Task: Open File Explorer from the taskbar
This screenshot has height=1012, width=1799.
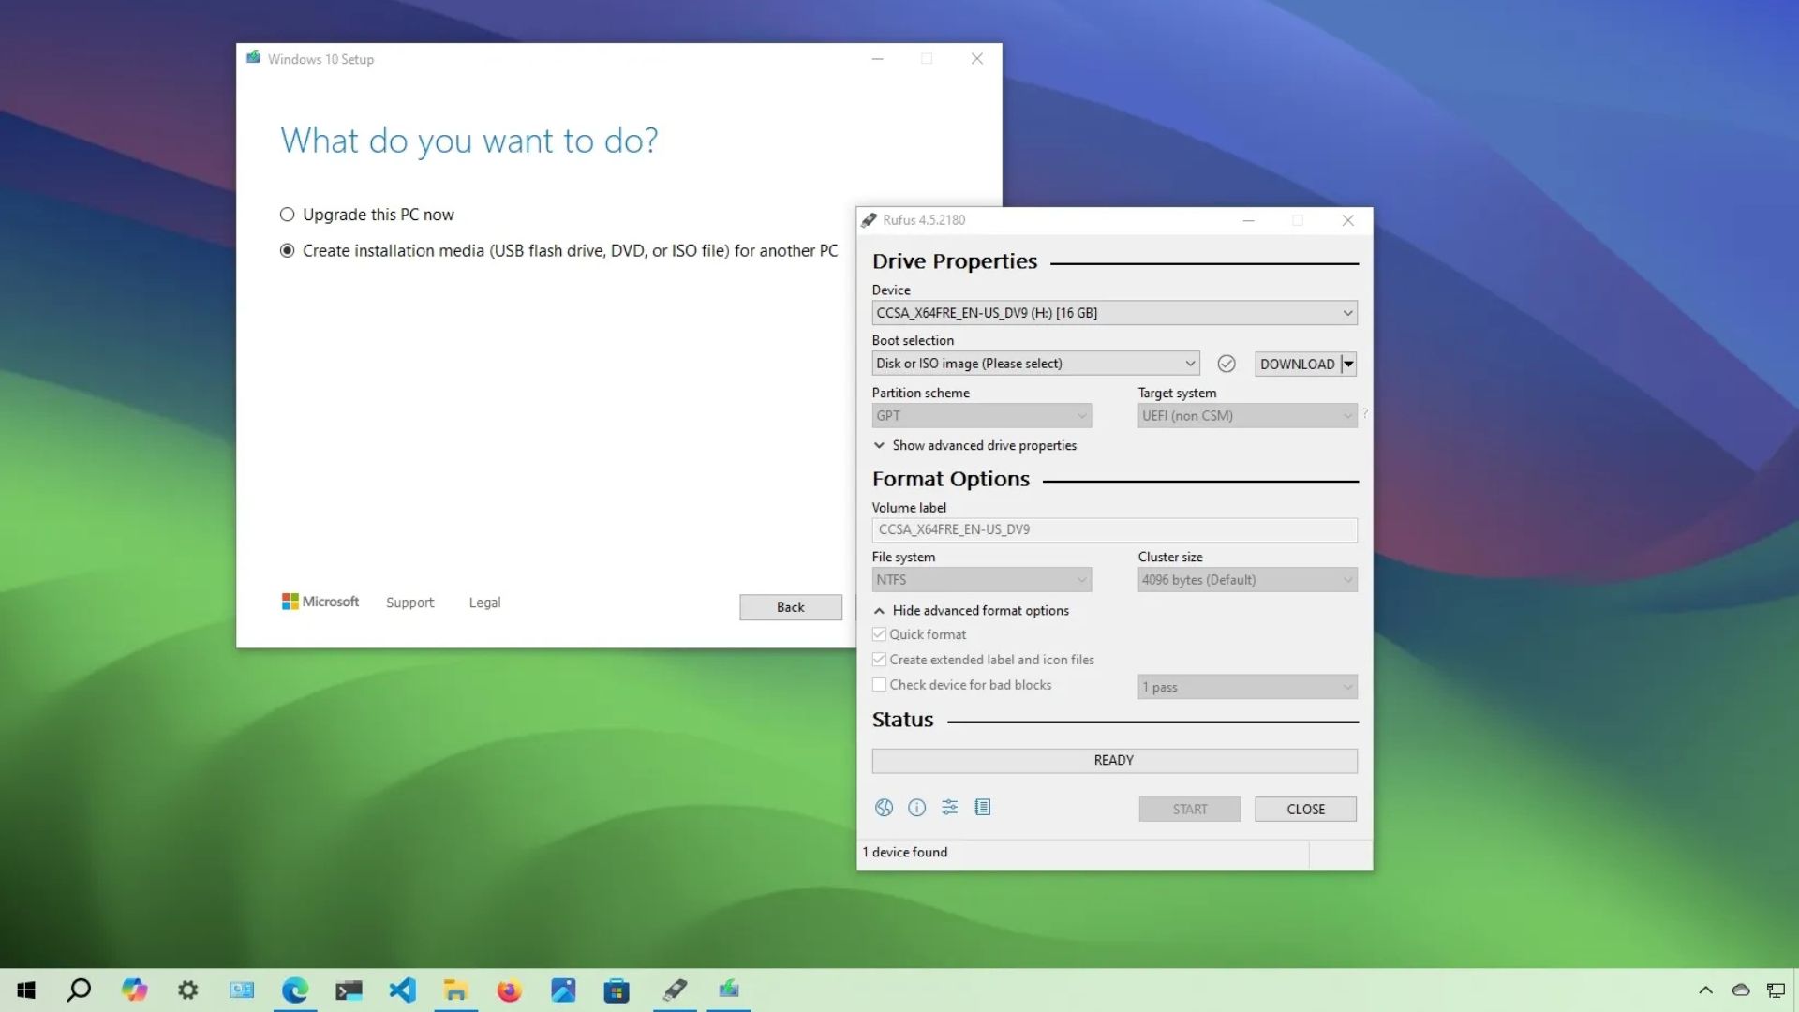Action: tap(455, 990)
